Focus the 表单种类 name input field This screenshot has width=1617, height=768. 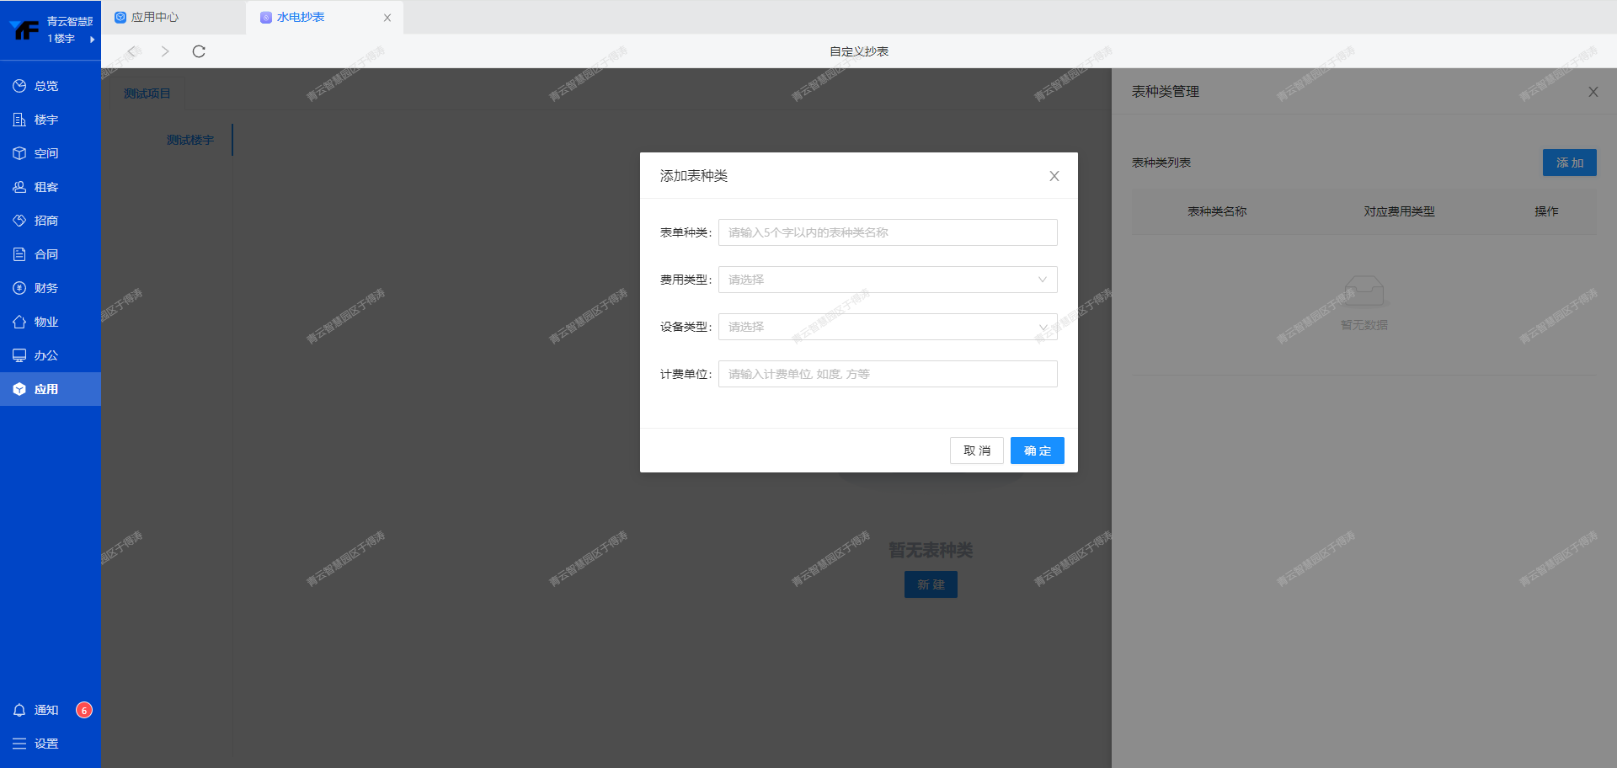click(887, 232)
